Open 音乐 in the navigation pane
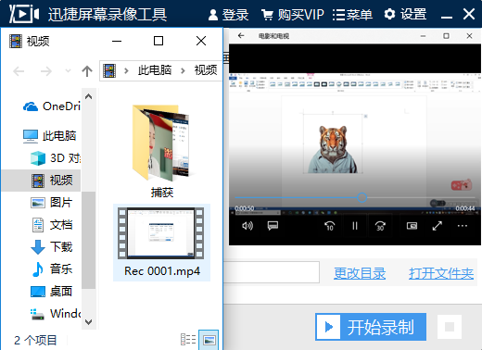This screenshot has height=350, width=482. click(x=52, y=269)
